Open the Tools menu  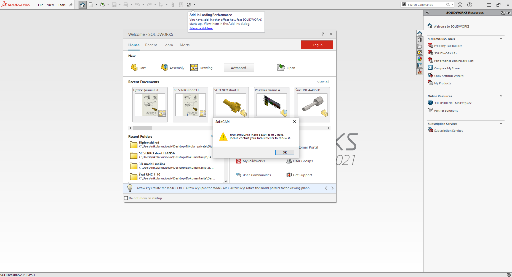click(x=61, y=5)
